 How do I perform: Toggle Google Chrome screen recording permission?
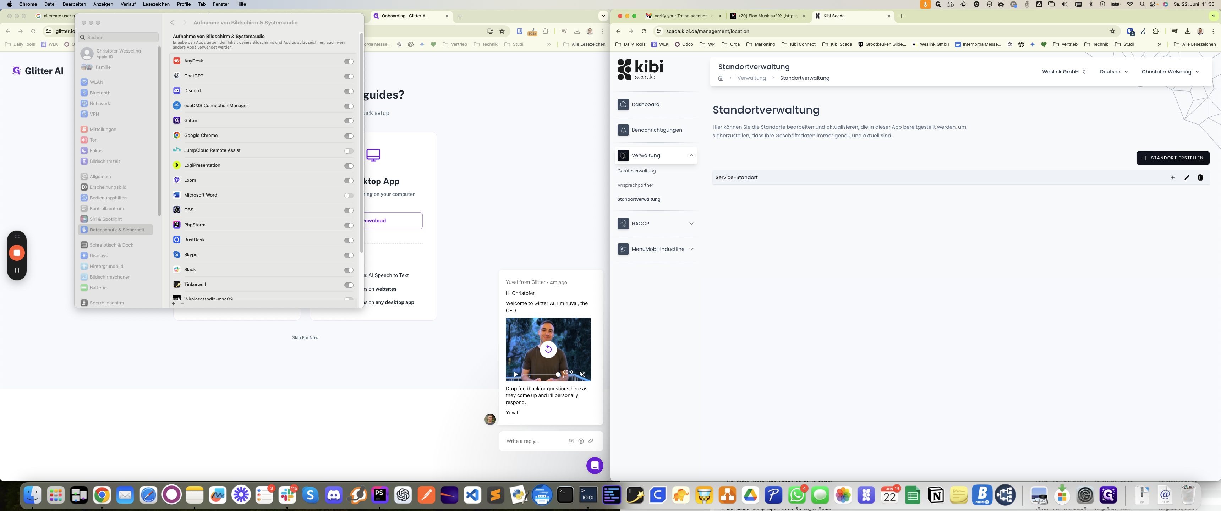click(349, 136)
